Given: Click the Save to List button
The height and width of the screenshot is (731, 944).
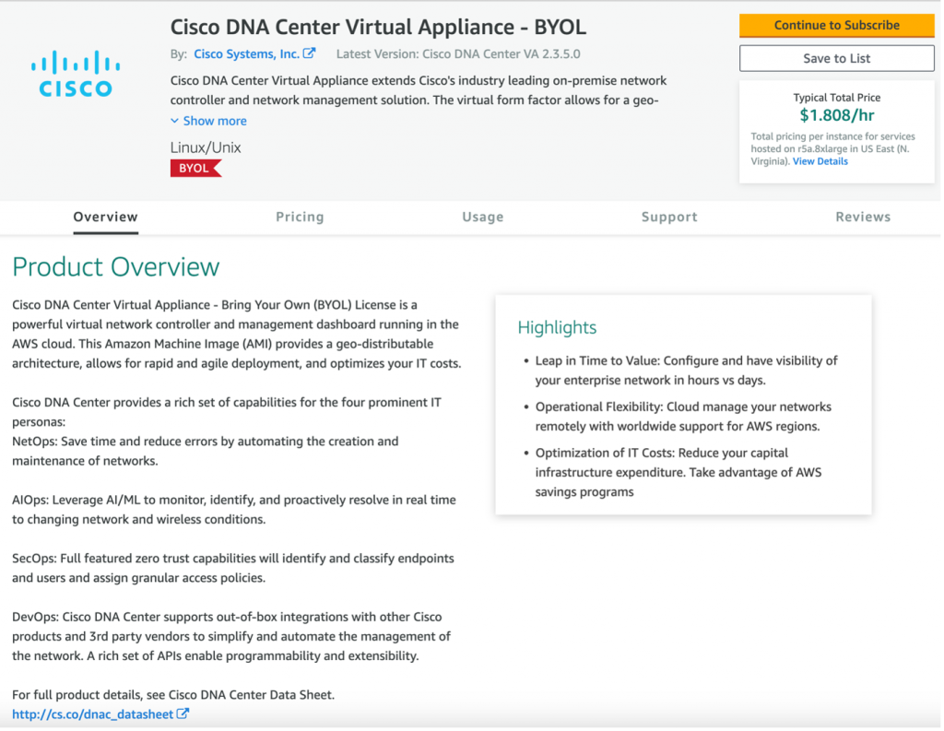Looking at the screenshot, I should 836,58.
